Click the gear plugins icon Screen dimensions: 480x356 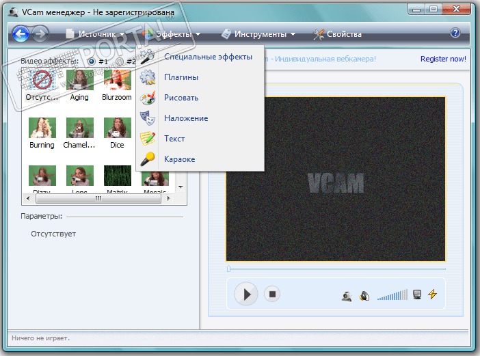[148, 77]
